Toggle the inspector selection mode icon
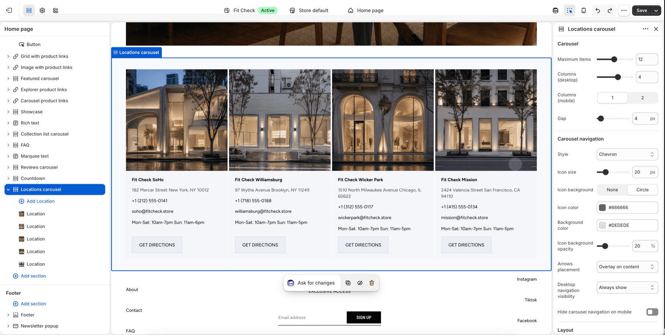665x335 pixels. point(570,10)
